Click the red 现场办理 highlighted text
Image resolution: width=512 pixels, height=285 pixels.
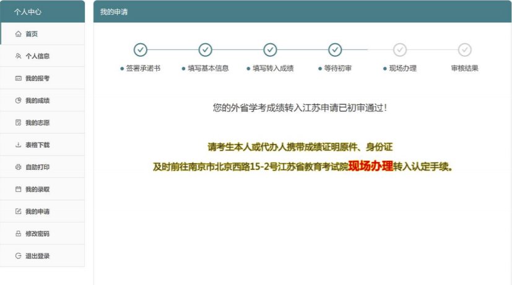371,166
